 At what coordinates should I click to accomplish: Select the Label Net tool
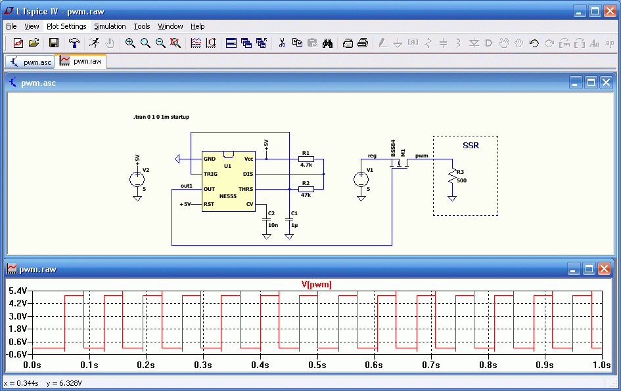pos(413,43)
